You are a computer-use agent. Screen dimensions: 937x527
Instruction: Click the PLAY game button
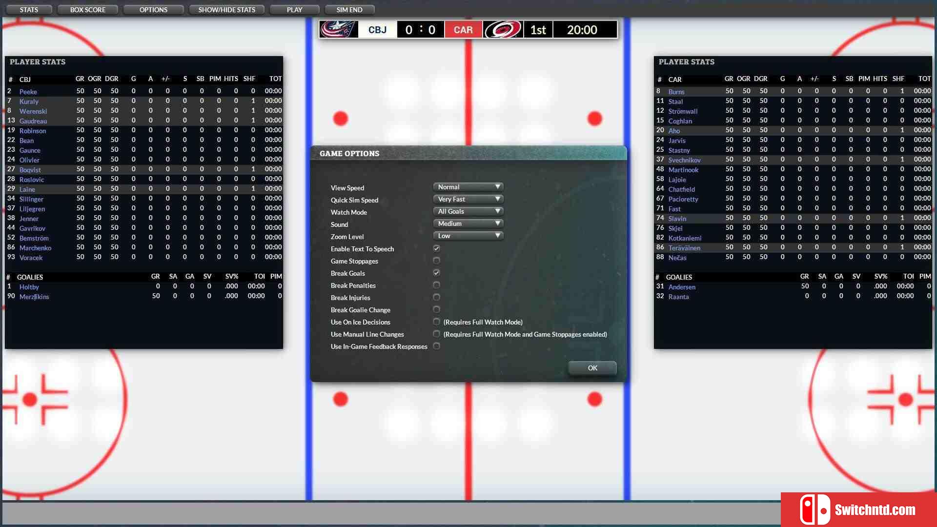coord(295,10)
